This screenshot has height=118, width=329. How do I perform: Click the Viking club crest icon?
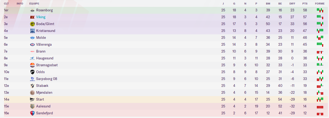[x=32, y=17]
